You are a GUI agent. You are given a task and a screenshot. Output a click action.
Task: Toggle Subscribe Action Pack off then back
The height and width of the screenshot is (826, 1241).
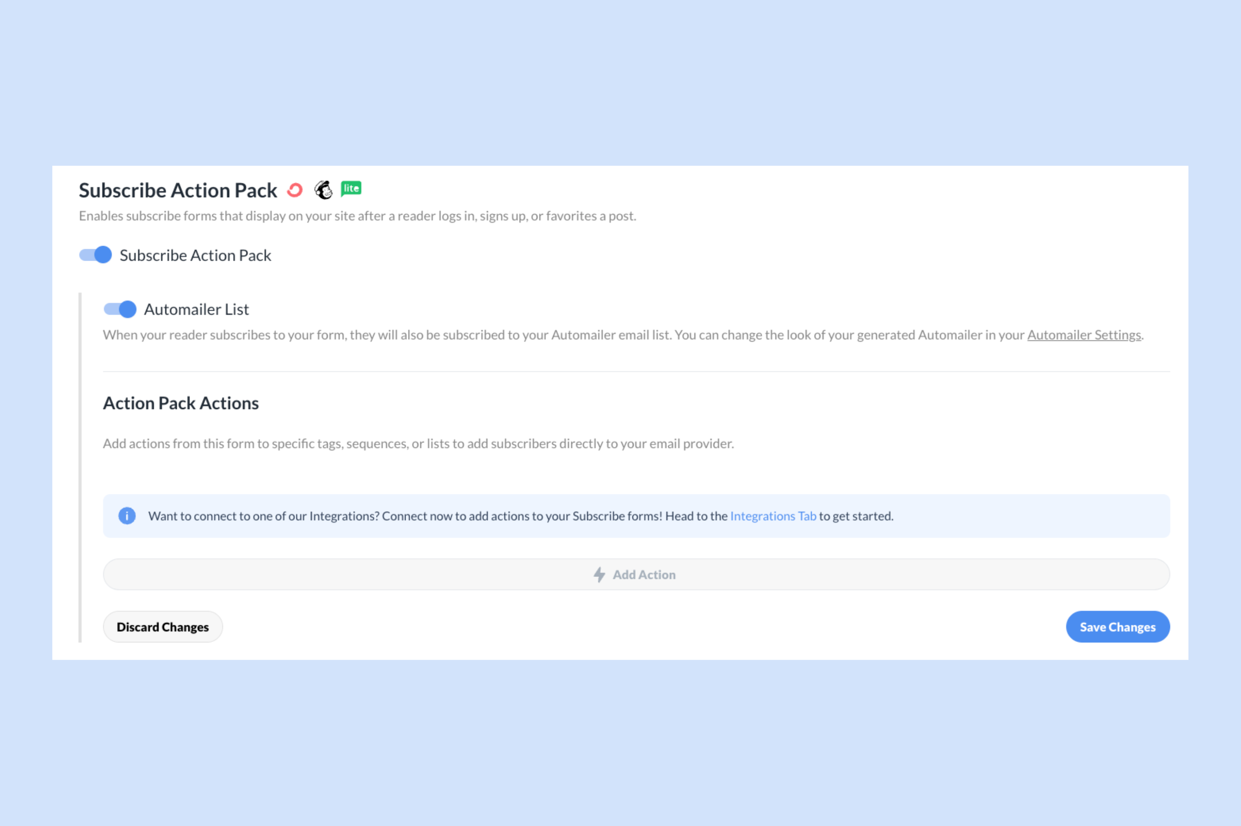coord(95,255)
